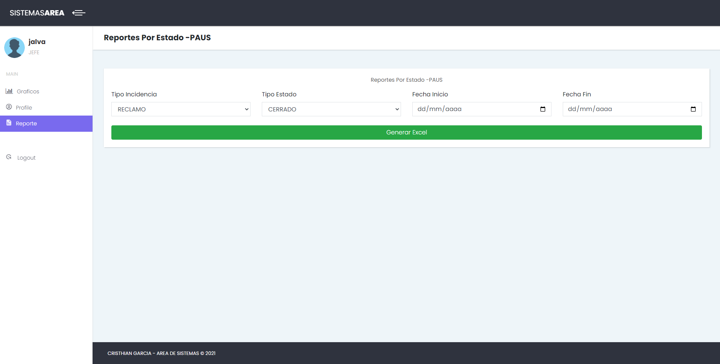The width and height of the screenshot is (720, 364).
Task: Expand the RECLAMO selector options
Action: point(181,109)
